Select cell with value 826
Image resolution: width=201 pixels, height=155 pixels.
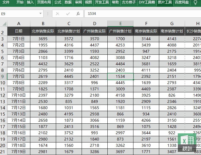pyautogui.click(x=172, y=95)
